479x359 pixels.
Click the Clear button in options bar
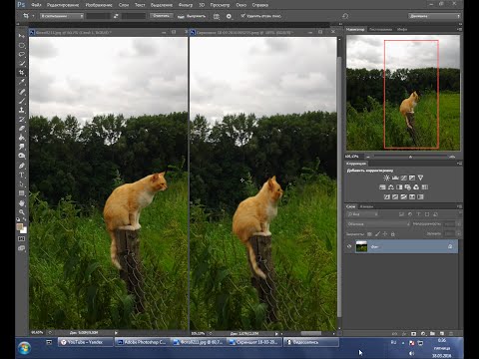click(x=161, y=16)
